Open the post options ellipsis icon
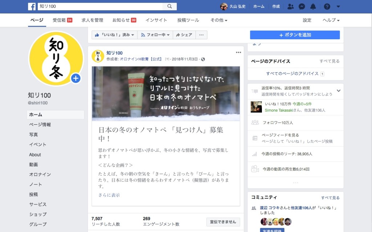This screenshot has width=372, height=232. tap(238, 52)
